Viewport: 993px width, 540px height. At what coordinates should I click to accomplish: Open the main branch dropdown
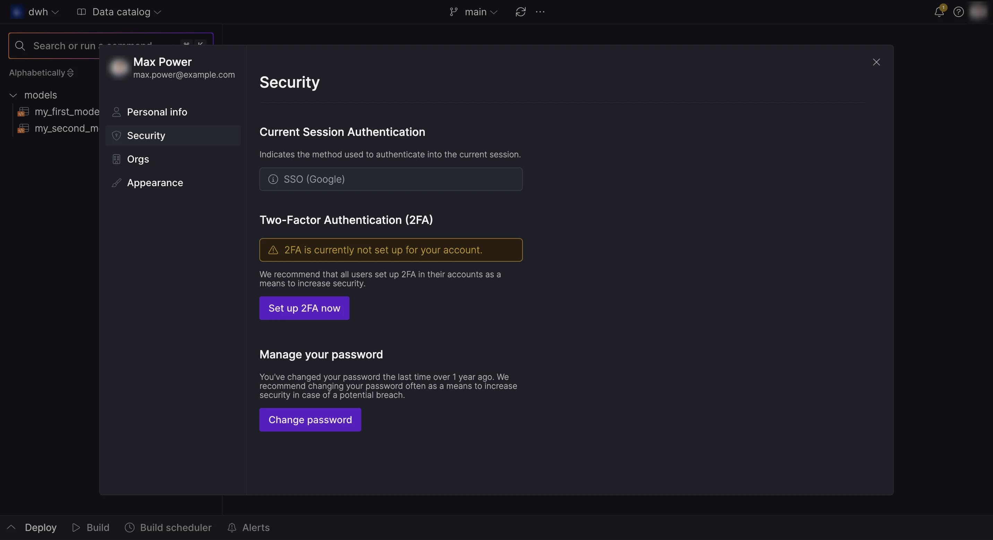(x=481, y=12)
